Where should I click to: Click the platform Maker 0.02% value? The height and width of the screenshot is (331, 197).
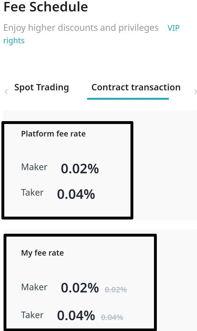pyautogui.click(x=80, y=169)
